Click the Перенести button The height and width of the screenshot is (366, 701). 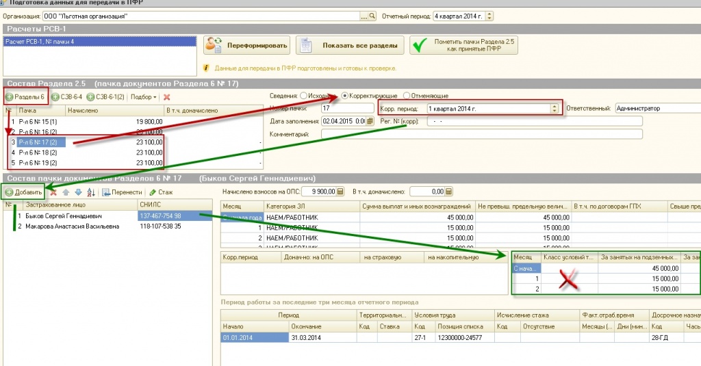(122, 192)
